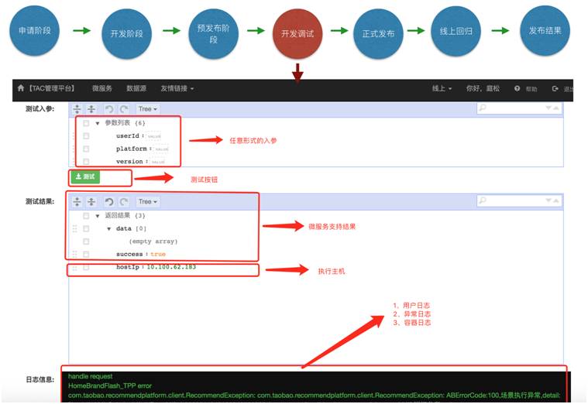Expand all fields in 测试入参 editor
Viewport: 588px width, 404px height.
point(77,109)
